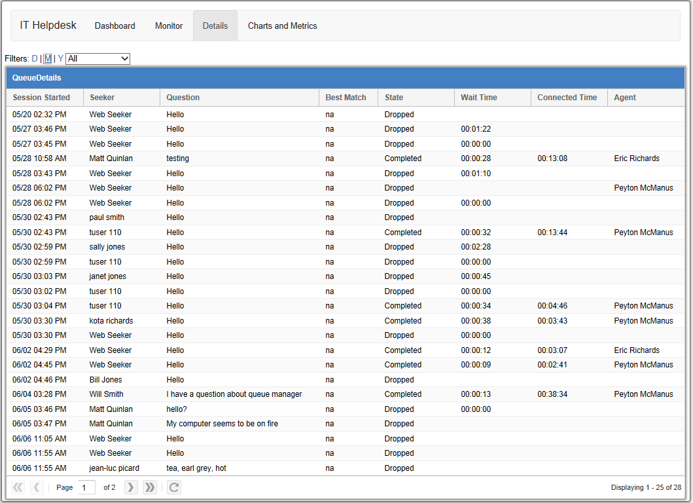This screenshot has width=693, height=503.
Task: Click wait time 00:01:10
Action: pos(476,174)
